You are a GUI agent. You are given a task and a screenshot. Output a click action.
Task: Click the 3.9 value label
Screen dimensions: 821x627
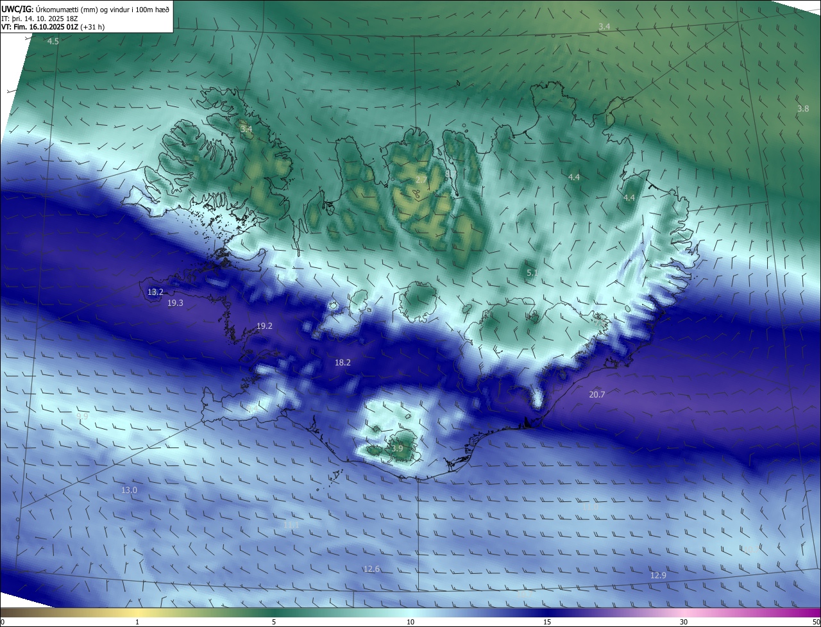tap(397, 448)
